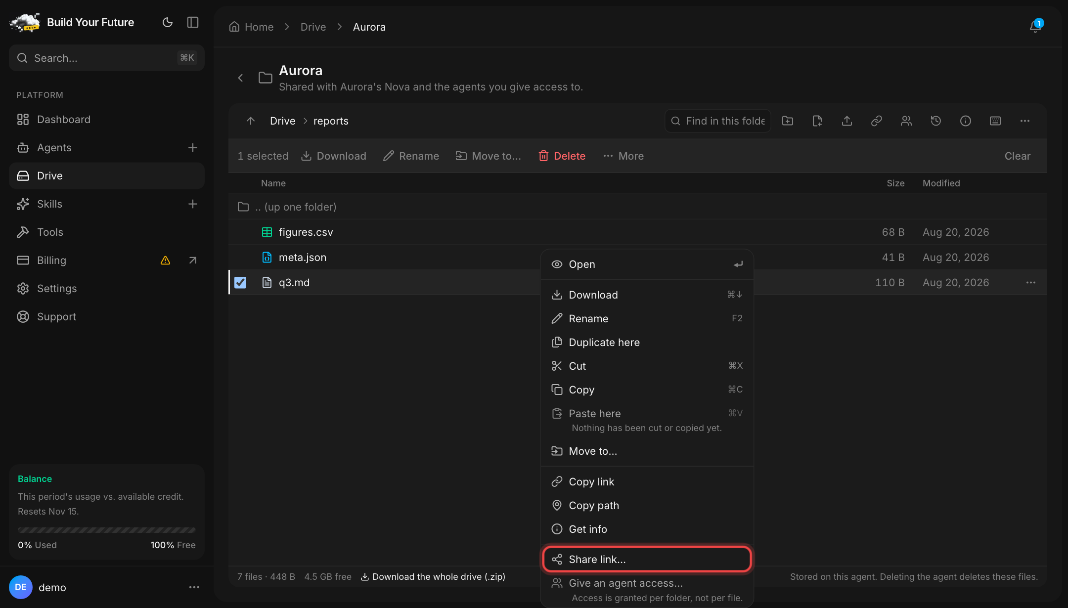Click the link icon in folder toolbar
Viewport: 1068px width, 608px height.
(877, 121)
